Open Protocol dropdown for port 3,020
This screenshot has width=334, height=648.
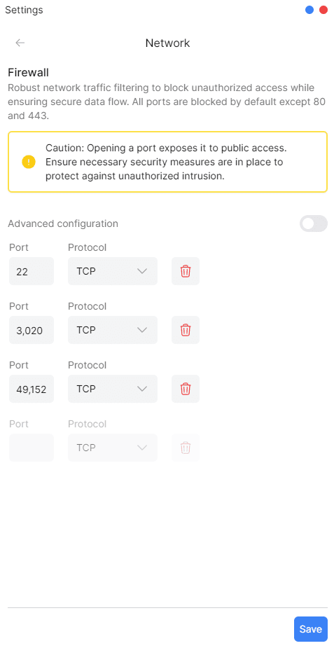[x=113, y=330]
